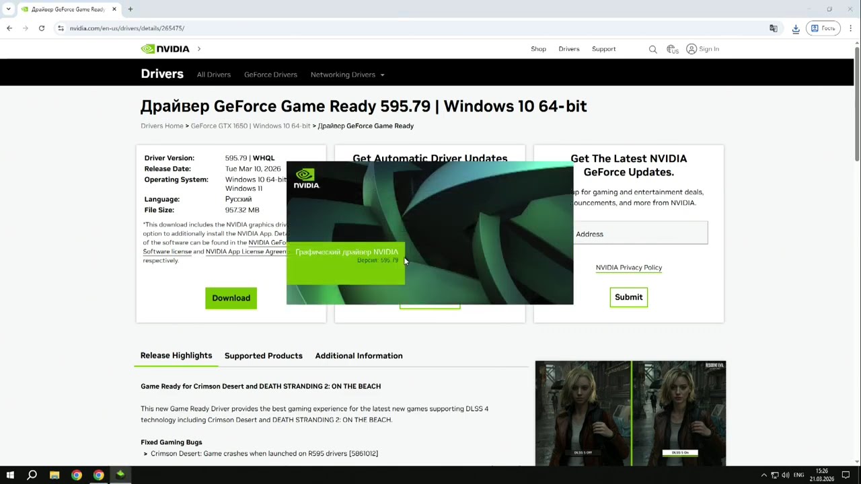Open Support in the top navigation
This screenshot has height=484, width=861.
coord(603,49)
